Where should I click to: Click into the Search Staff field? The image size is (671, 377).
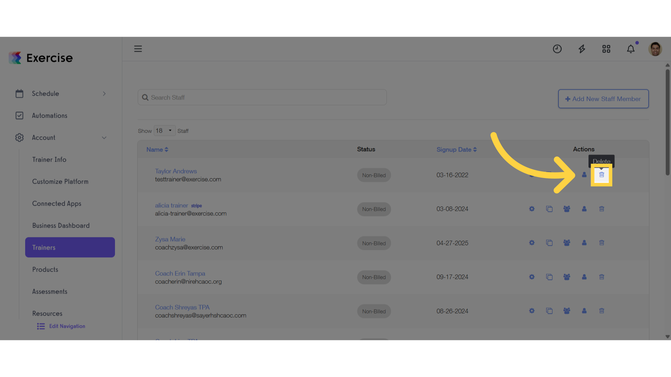pyautogui.click(x=262, y=97)
